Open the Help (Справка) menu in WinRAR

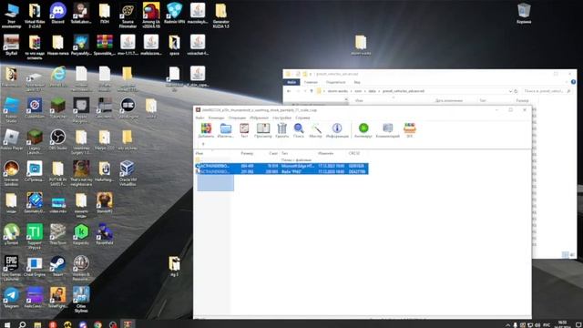click(x=302, y=118)
